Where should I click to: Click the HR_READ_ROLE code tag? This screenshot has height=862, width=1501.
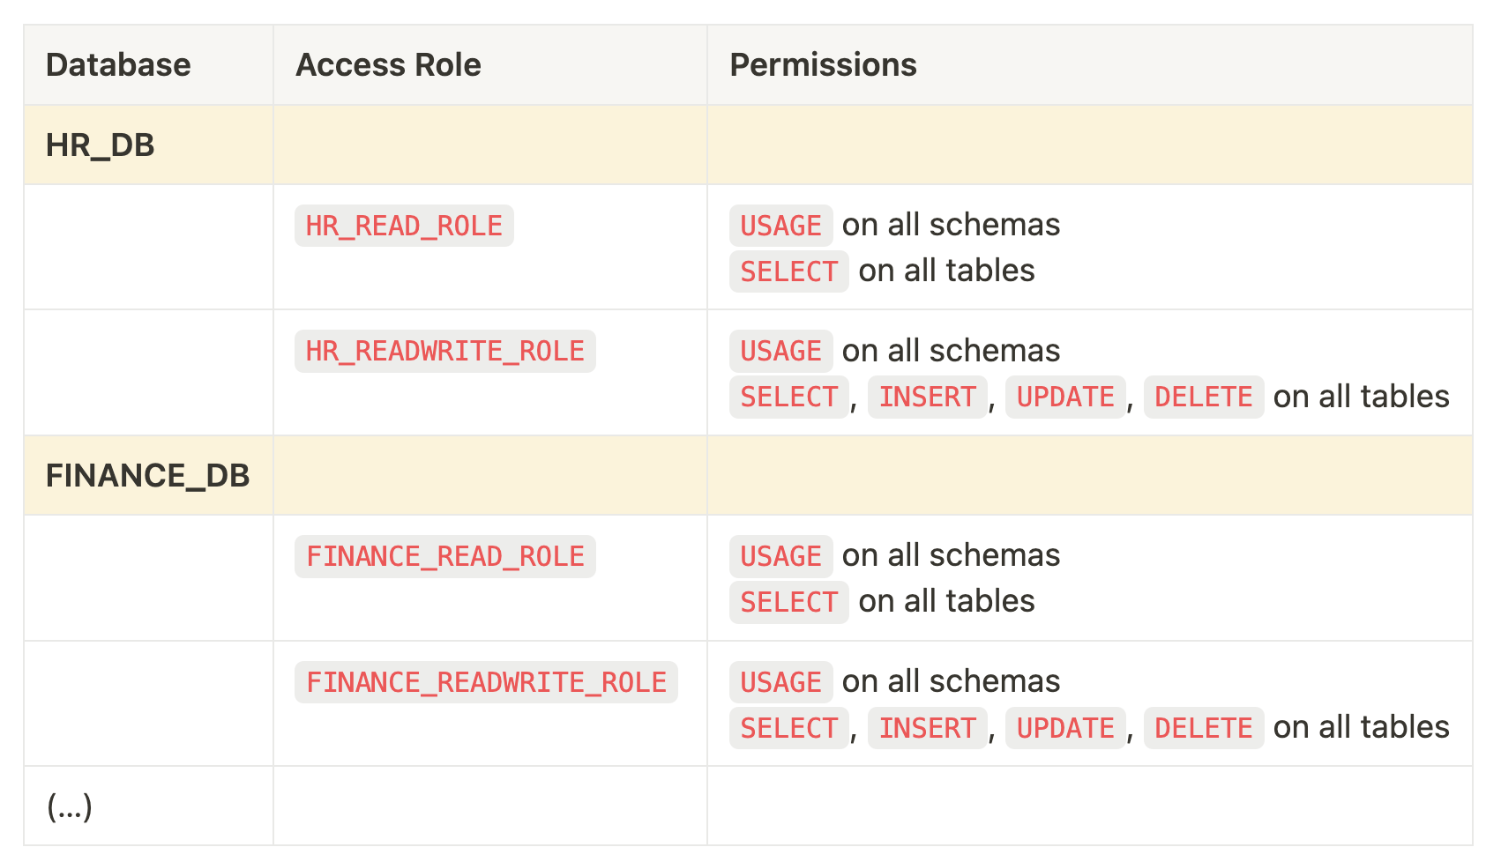(404, 227)
